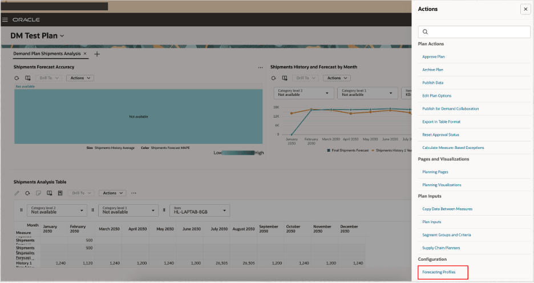
Task: Expand the DM Test Plan title dropdown
Action: [62, 36]
